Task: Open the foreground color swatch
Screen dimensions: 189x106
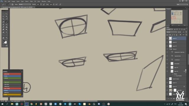Action: click(4, 41)
